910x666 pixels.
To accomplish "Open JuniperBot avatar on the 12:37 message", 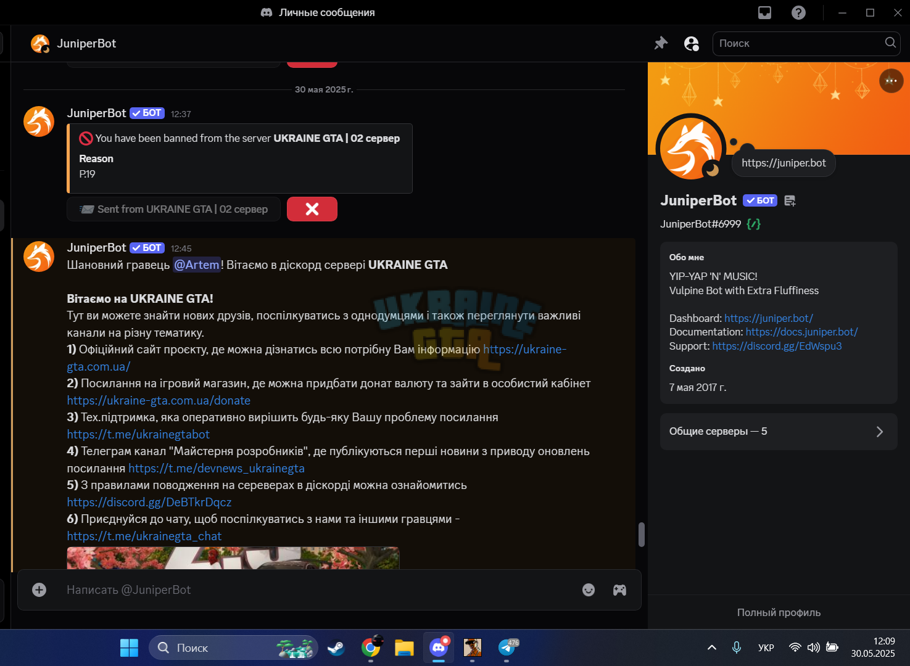I will tap(39, 121).
